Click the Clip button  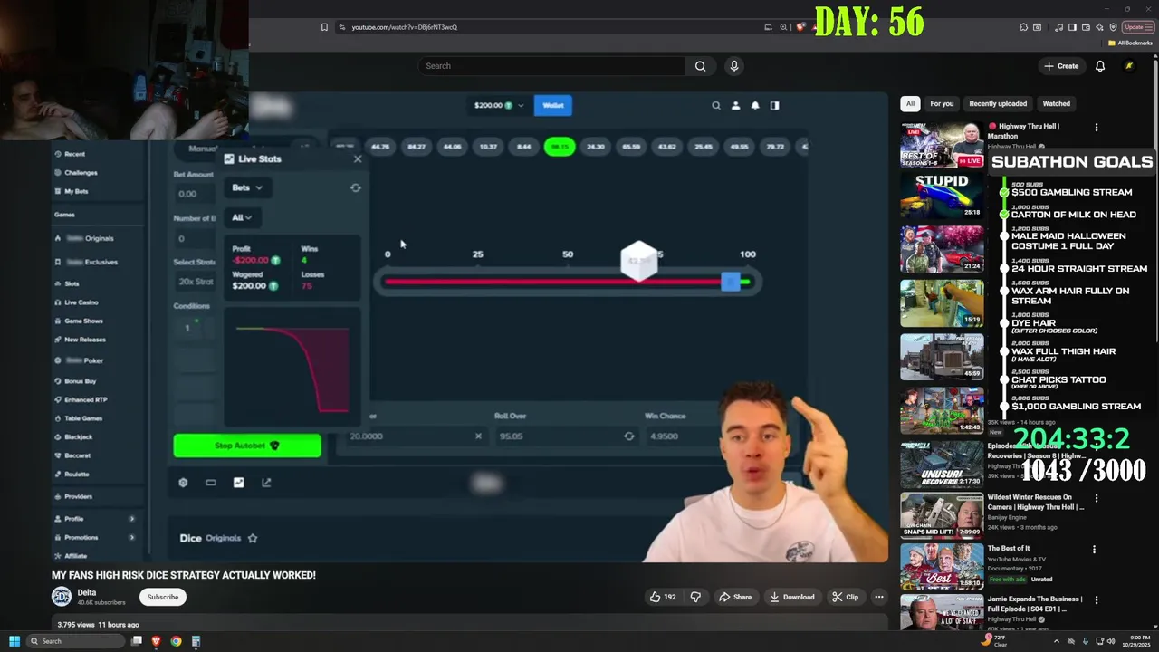[846, 597]
